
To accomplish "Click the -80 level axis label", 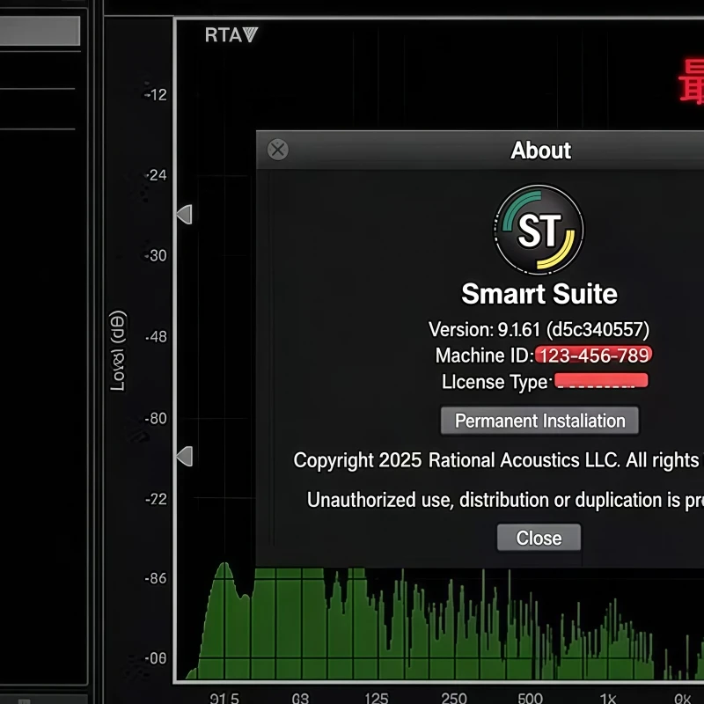I will pos(156,419).
